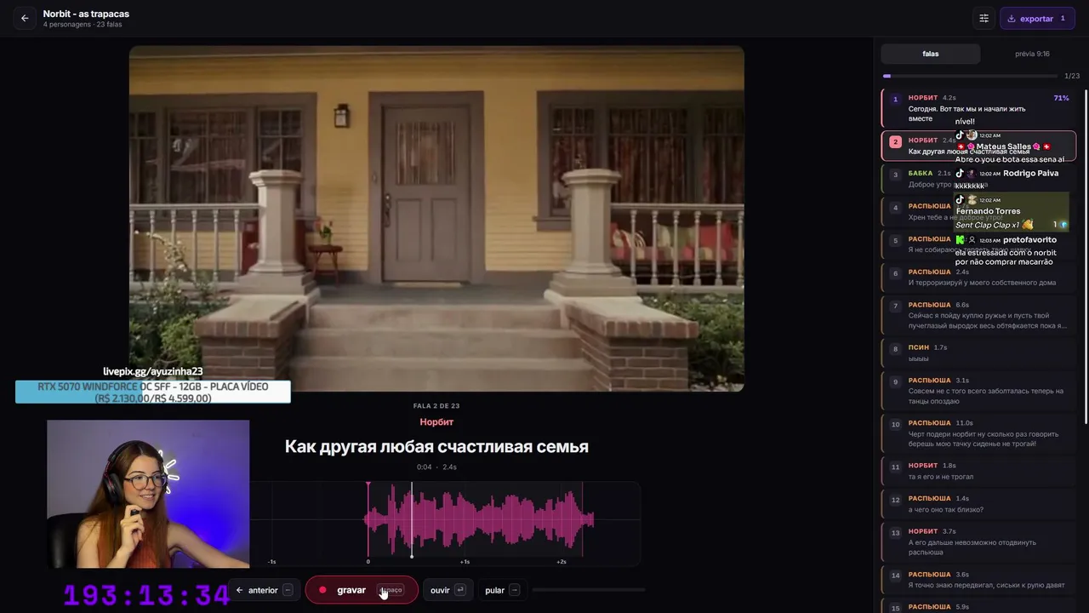Select line 11 "та я его и не трогал"
1089x613 pixels.
tap(978, 472)
